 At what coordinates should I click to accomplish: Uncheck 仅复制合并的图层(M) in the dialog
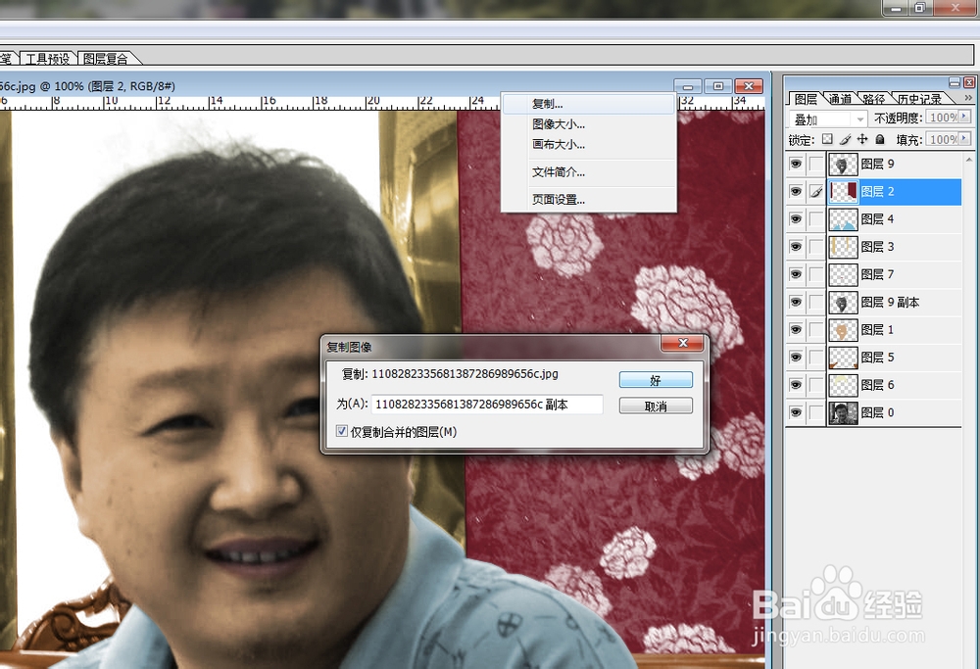tap(341, 431)
